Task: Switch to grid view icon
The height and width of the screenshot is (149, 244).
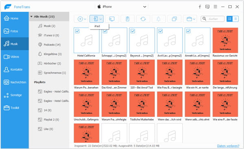Action: coord(229,19)
